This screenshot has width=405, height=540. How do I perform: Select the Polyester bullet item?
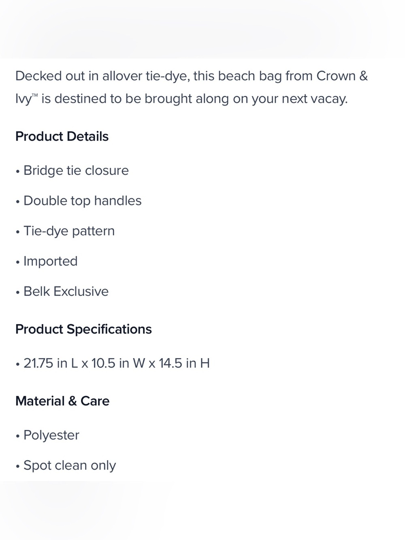coord(47,435)
